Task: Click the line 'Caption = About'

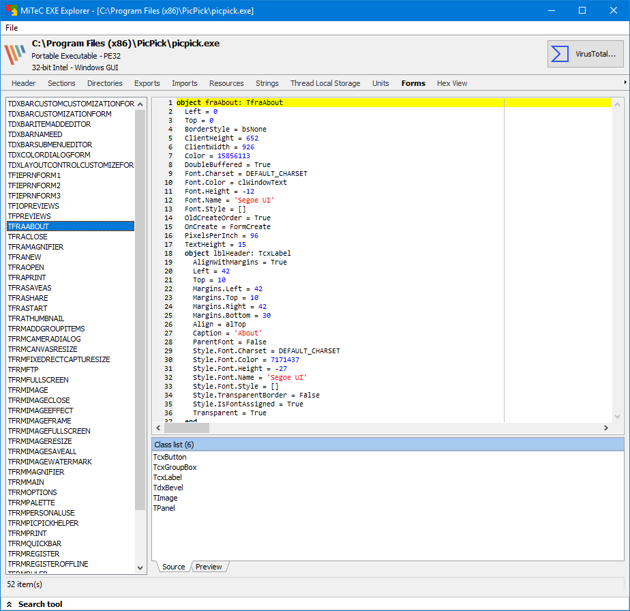Action: click(228, 333)
